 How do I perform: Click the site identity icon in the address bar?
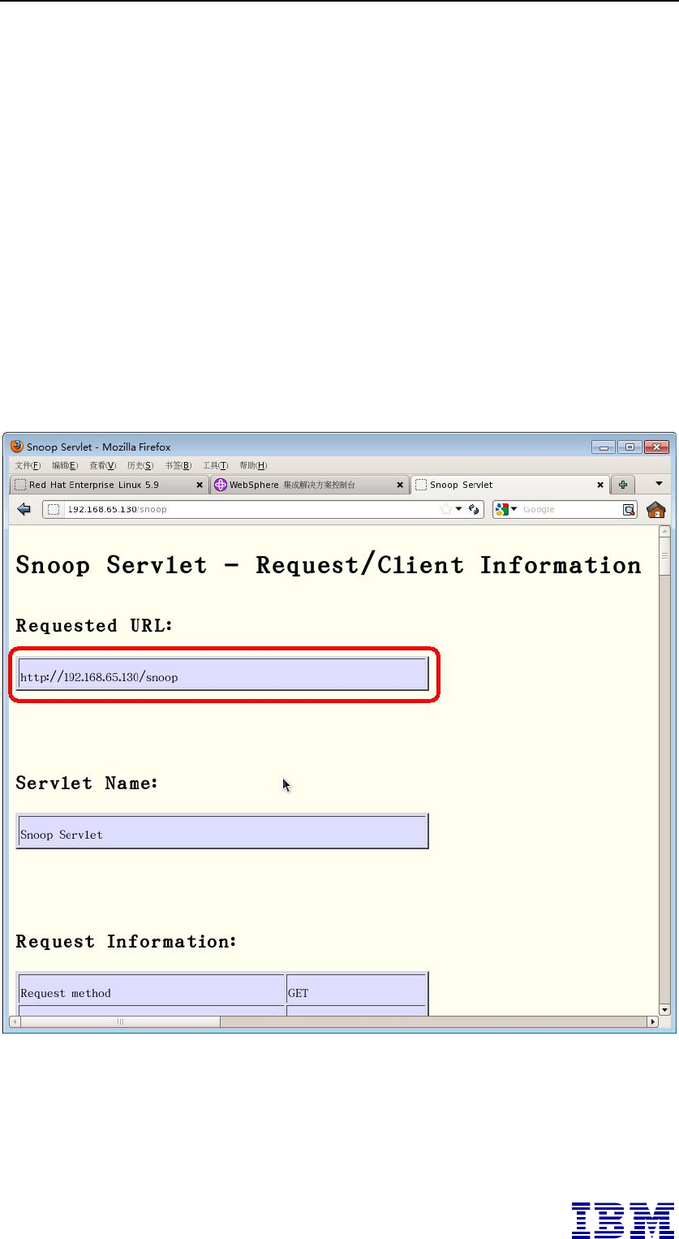point(54,509)
